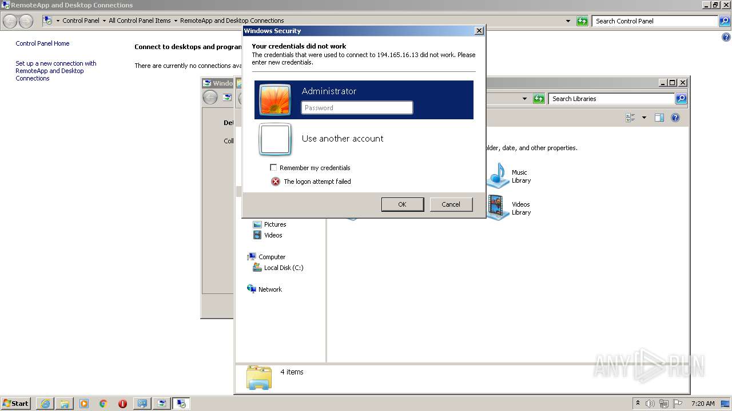
Task: Click the Control Panel address bar location icon
Action: (48, 21)
